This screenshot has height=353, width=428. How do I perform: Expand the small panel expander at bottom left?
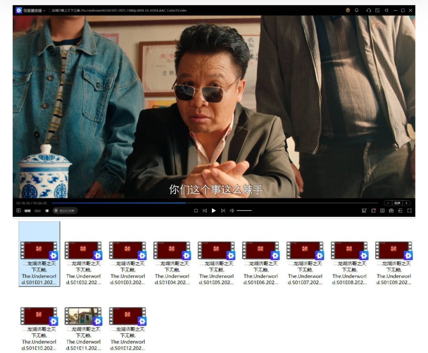pyautogui.click(x=18, y=210)
